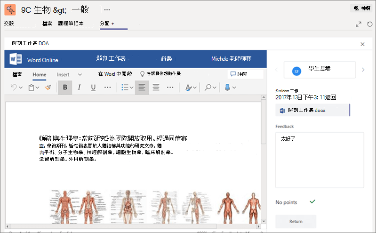Expand the Find dropdown arrow
The image size is (376, 233).
[x=215, y=88]
